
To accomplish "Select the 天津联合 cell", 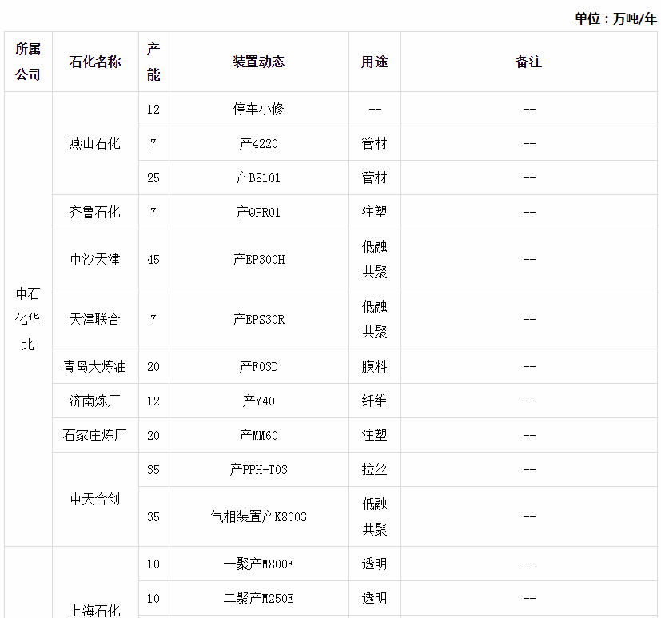I will tap(95, 319).
